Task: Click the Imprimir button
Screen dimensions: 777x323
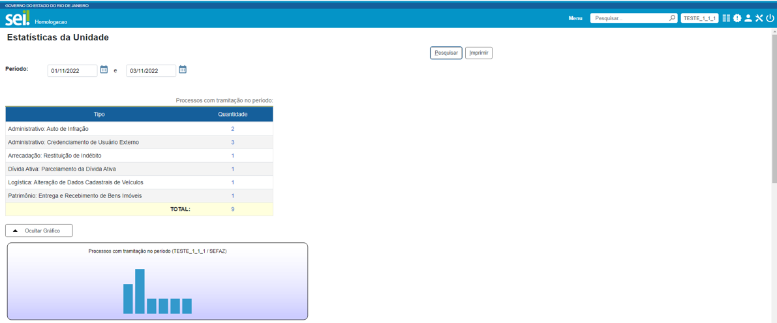Action: point(479,53)
